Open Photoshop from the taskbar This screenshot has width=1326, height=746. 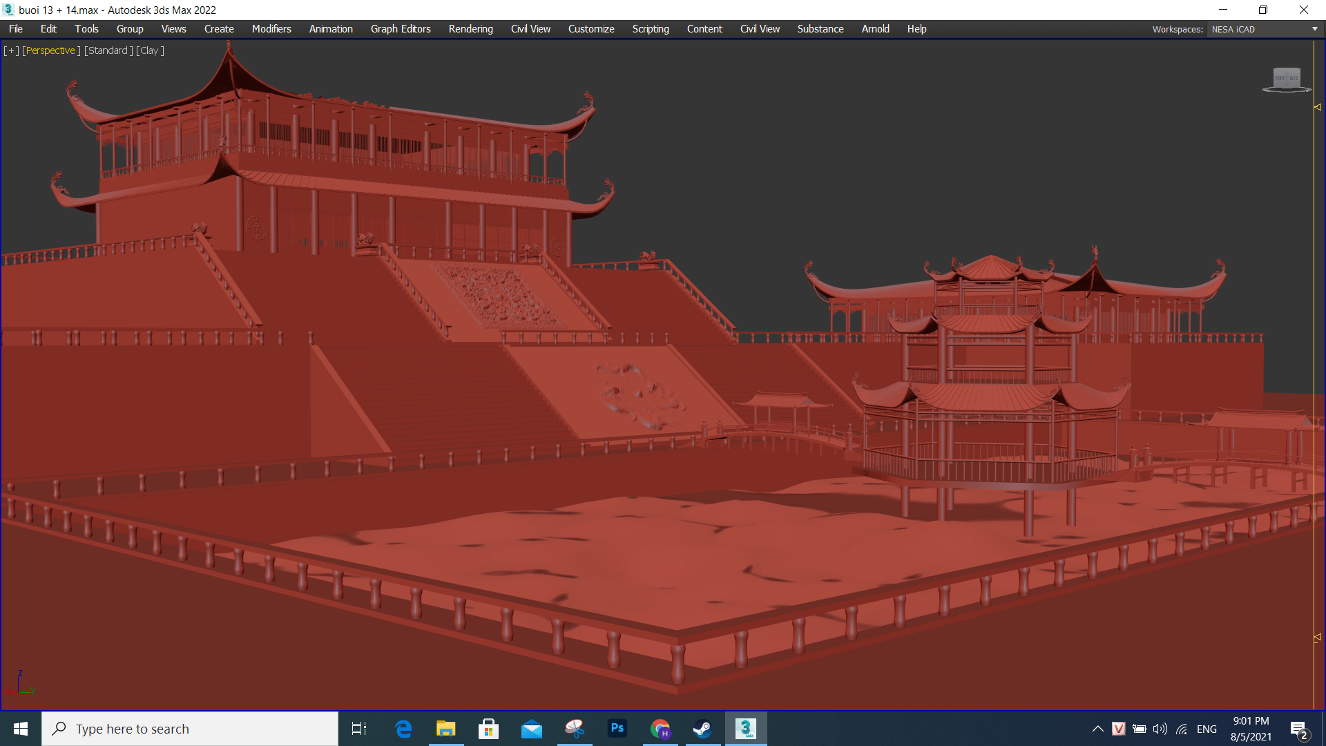tap(617, 728)
